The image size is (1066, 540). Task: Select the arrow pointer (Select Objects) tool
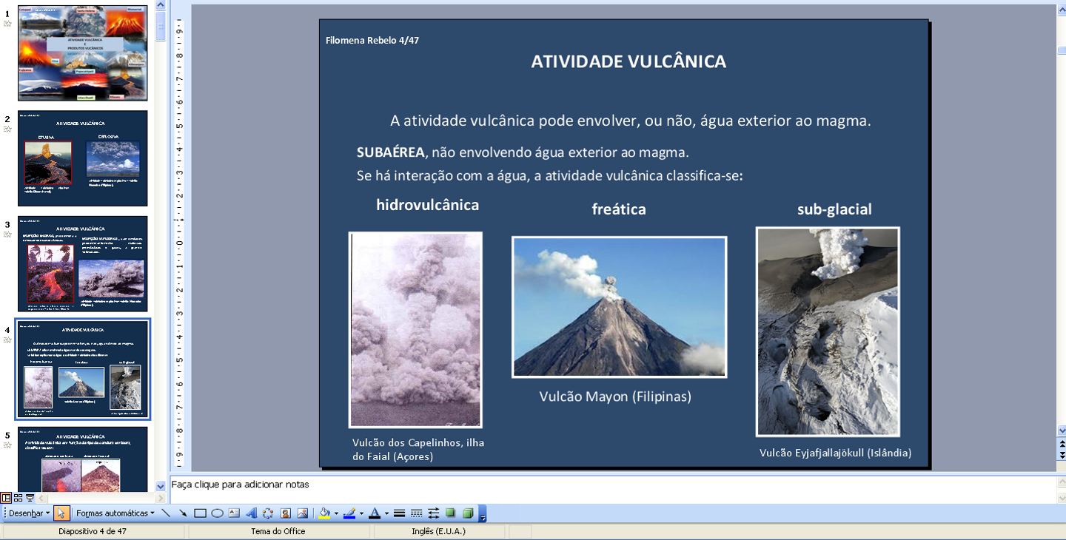pos(61,513)
